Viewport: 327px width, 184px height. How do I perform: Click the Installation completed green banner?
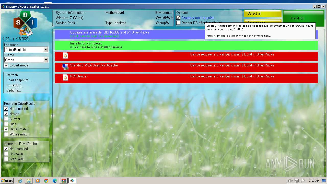186,45
